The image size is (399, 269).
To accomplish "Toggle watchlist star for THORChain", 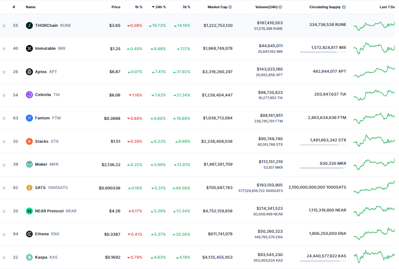I will (4, 26).
